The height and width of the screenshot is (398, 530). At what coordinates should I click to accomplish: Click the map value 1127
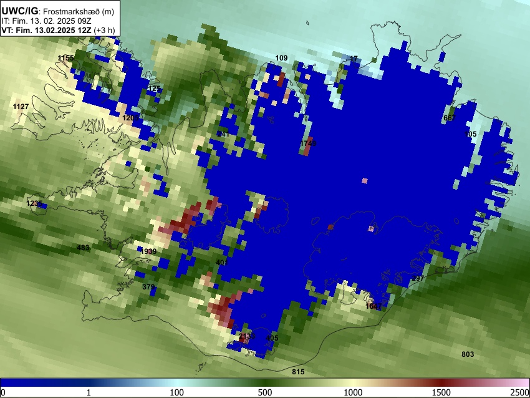point(21,107)
